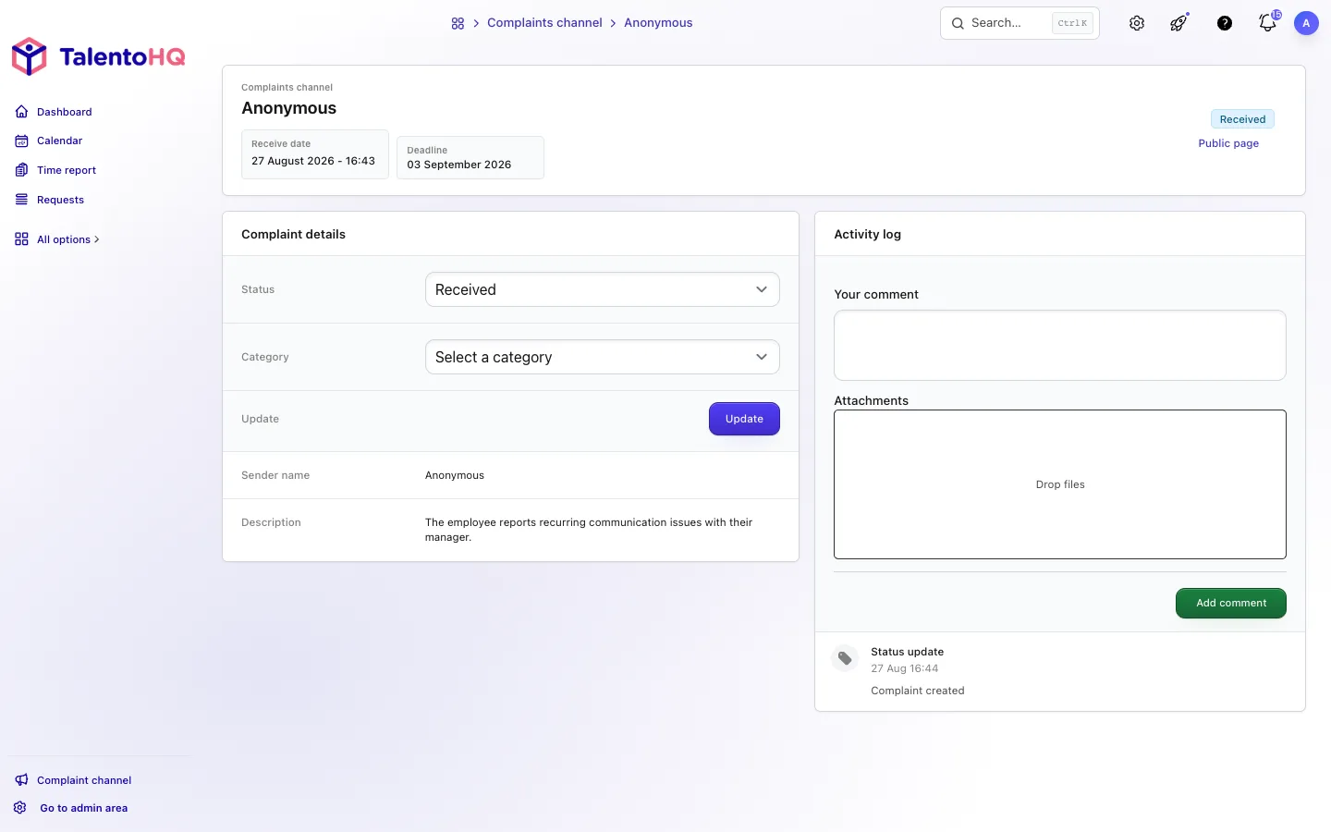Click the Sender name value Anonymous
The image size is (1331, 832).
click(x=455, y=475)
